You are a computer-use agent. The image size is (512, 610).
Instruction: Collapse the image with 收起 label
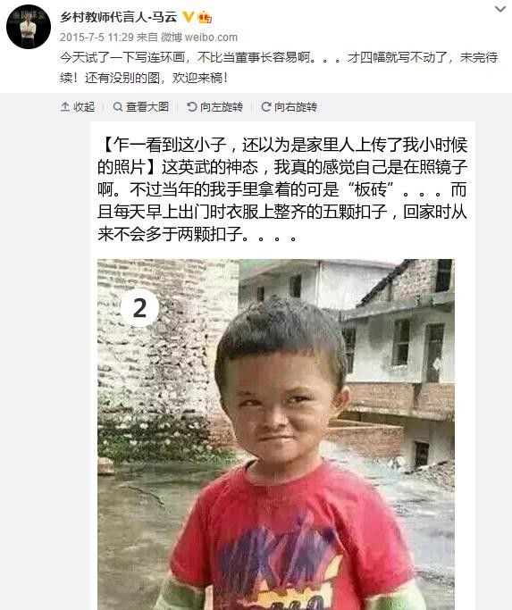point(84,106)
